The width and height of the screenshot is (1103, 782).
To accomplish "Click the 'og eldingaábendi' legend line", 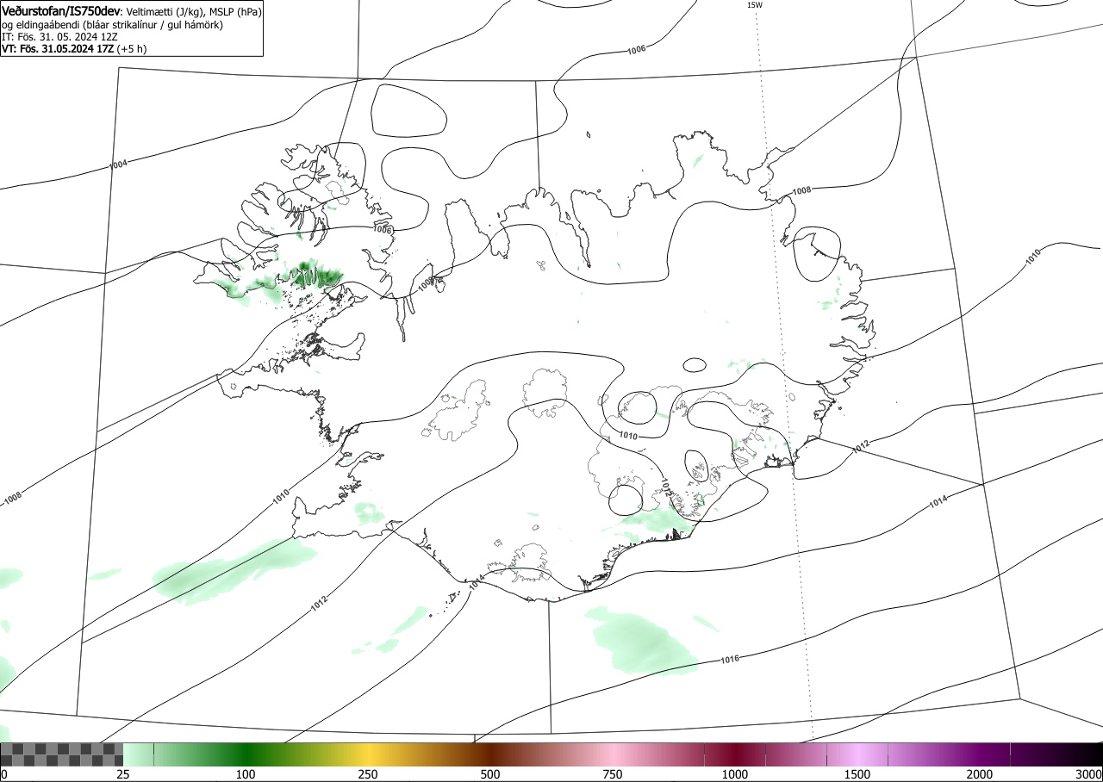I will click(113, 25).
